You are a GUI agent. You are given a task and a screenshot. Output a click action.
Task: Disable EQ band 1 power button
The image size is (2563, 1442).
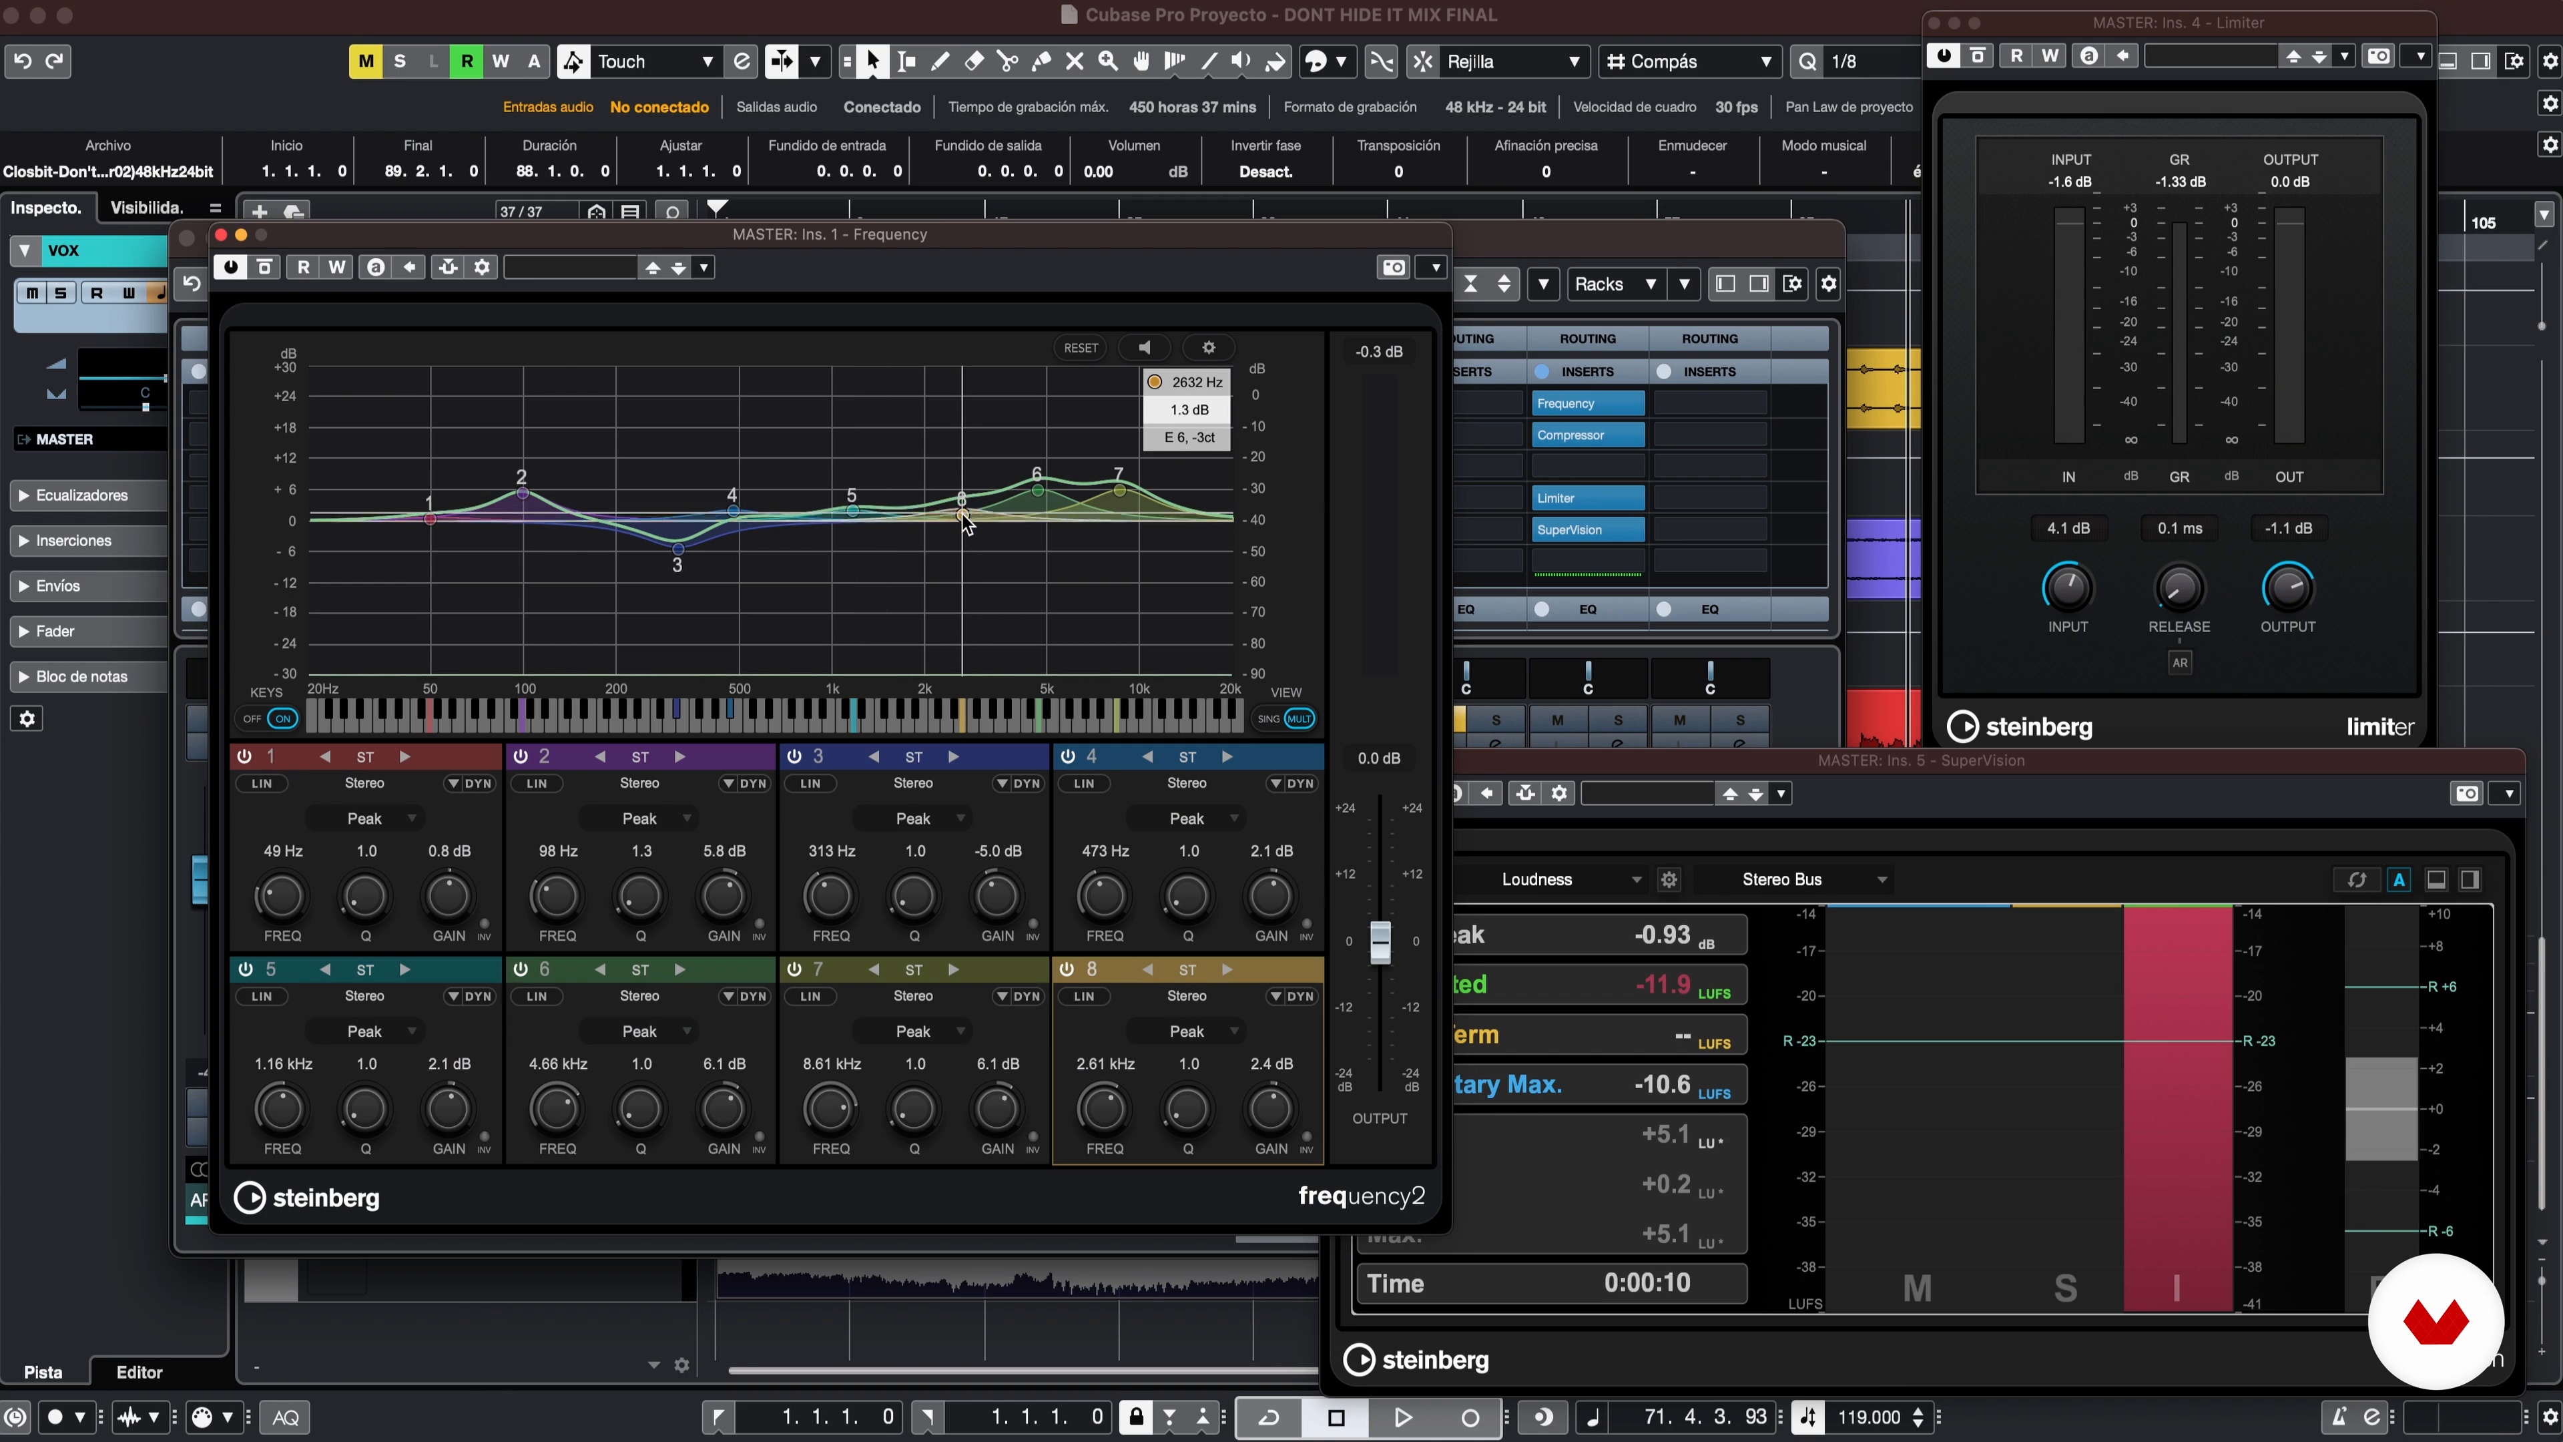click(x=245, y=756)
